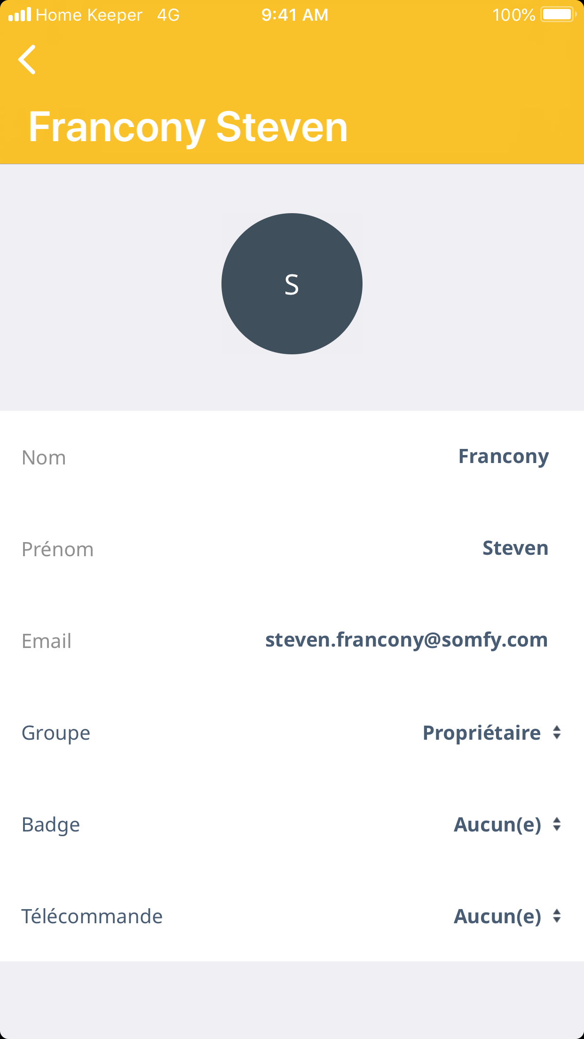Viewport: 584px width, 1039px height.
Task: Tap the Télécommande label
Action: click(92, 917)
